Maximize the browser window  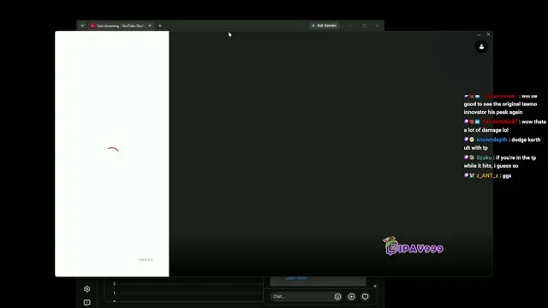pos(364,26)
